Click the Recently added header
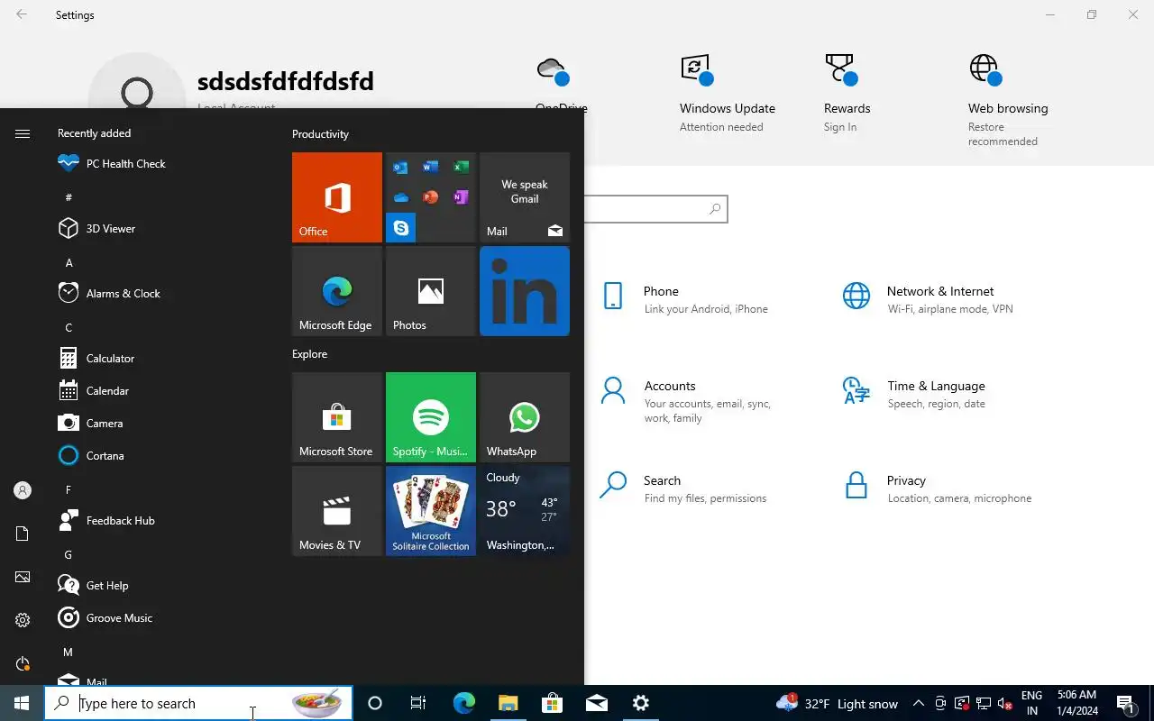Image resolution: width=1154 pixels, height=721 pixels. 94,133
